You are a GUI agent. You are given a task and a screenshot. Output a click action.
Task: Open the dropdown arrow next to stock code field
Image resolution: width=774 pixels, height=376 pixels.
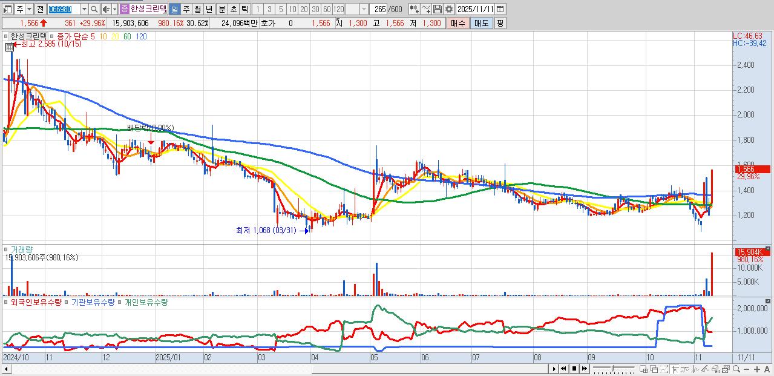pyautogui.click(x=84, y=9)
